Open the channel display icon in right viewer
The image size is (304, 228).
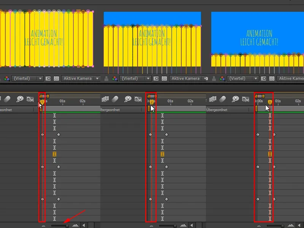[x=222, y=79]
